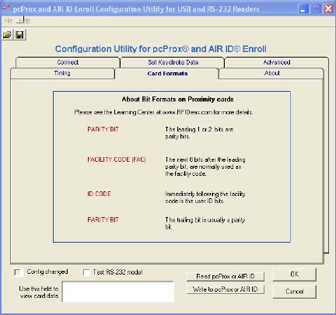Close the configuration utility window

click(x=328, y=9)
